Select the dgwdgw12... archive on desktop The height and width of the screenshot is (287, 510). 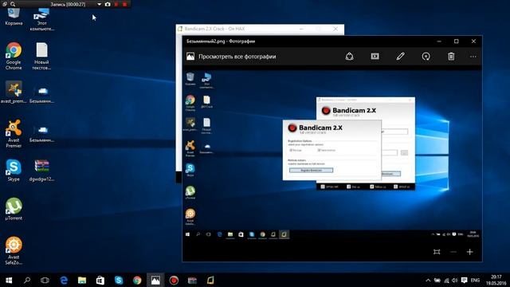[x=41, y=170]
